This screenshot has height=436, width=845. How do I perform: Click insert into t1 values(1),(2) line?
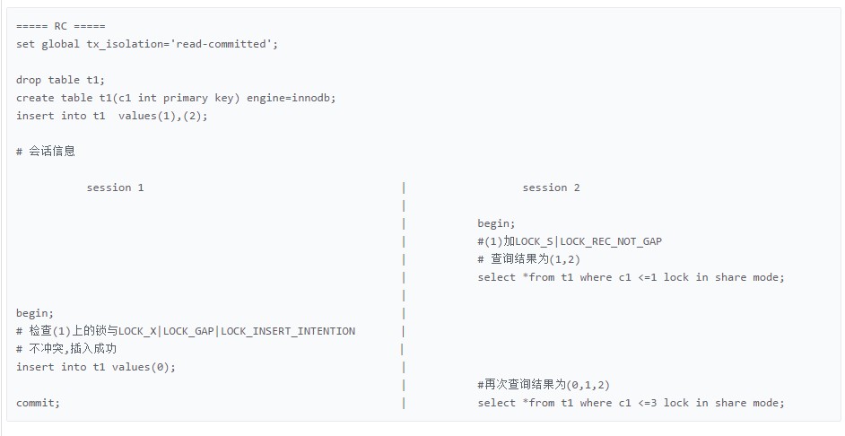[111, 116]
